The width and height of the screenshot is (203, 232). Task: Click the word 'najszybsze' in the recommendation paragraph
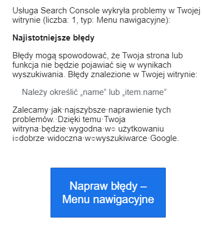pos(85,110)
